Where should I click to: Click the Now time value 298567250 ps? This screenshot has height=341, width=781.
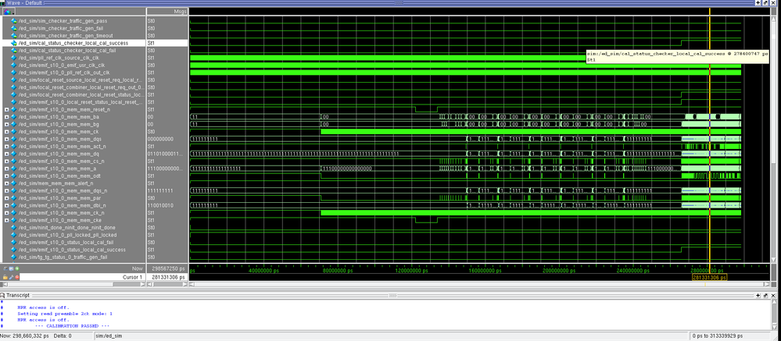pos(167,269)
